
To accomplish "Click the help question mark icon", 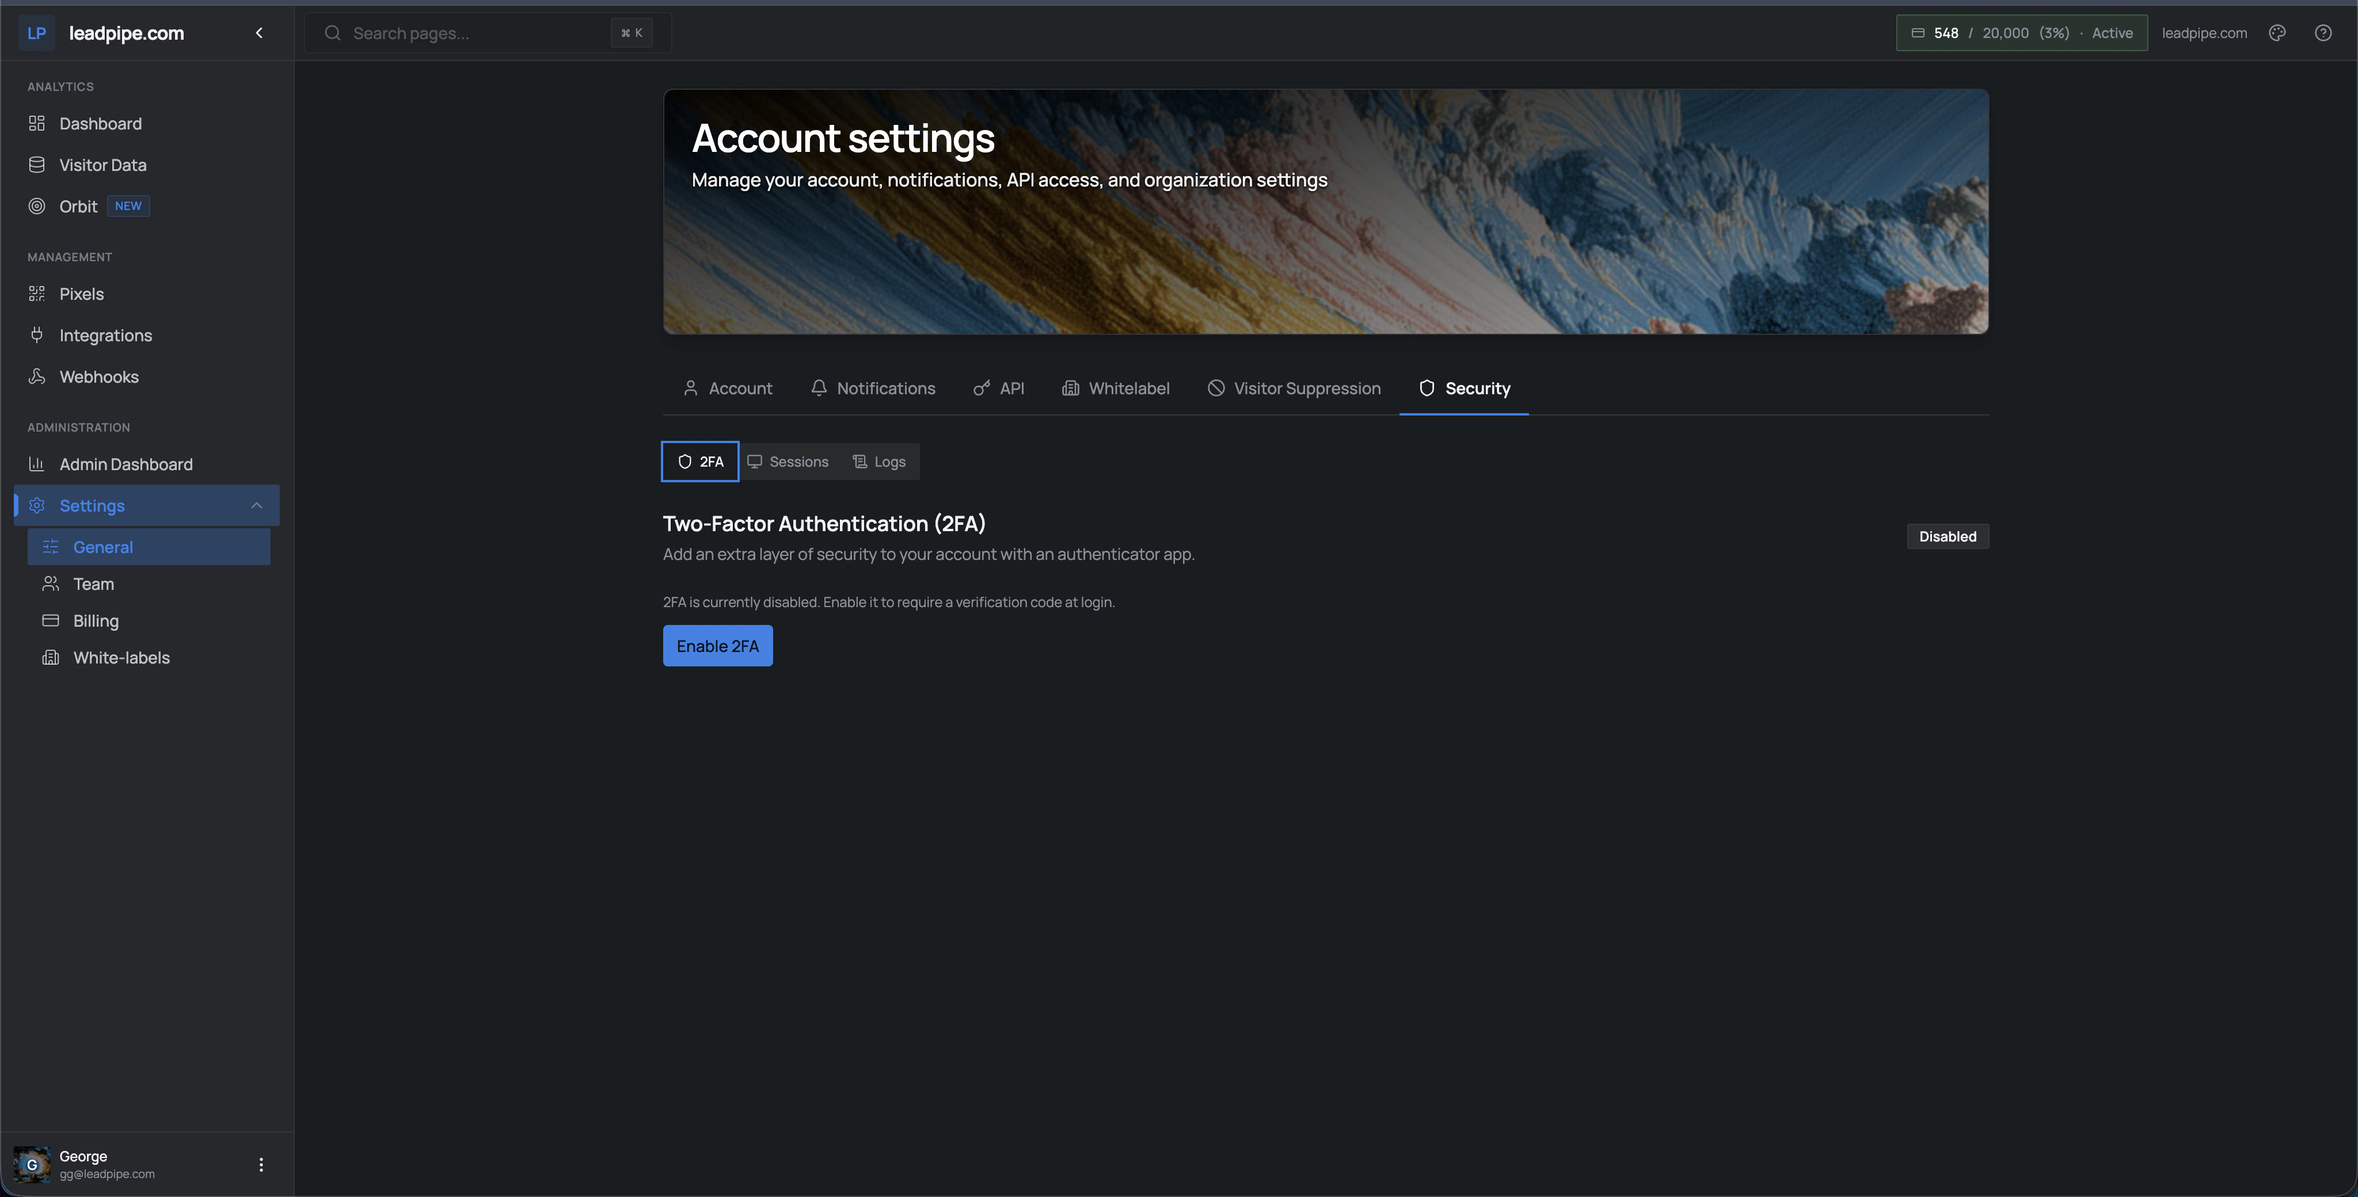I will click(x=2323, y=33).
